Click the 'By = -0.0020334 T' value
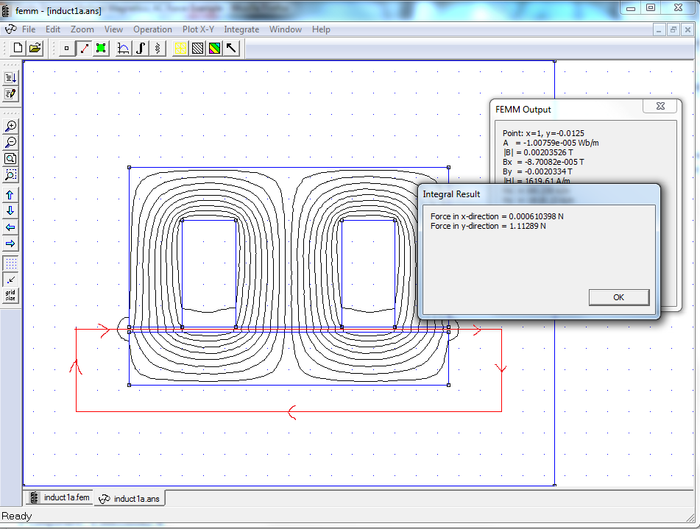The width and height of the screenshot is (700, 529). click(537, 171)
